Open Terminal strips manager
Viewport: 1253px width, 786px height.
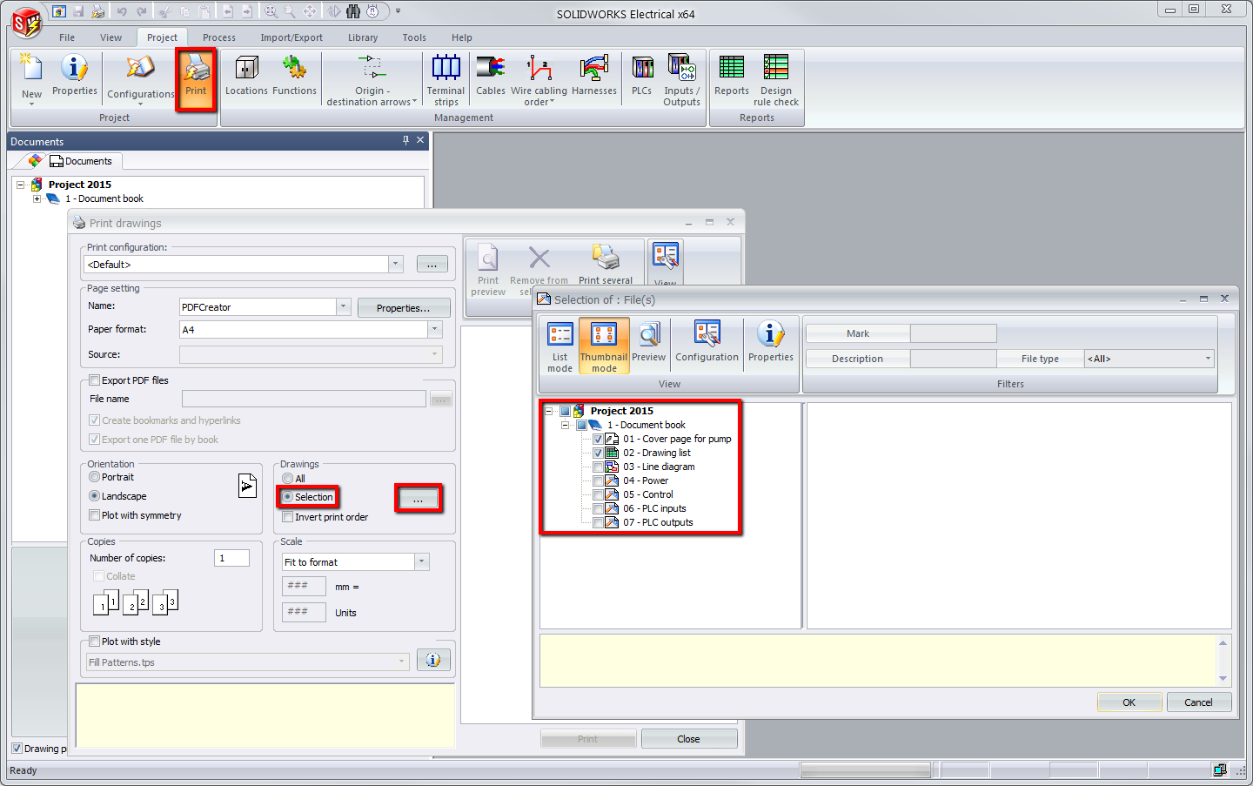(446, 80)
